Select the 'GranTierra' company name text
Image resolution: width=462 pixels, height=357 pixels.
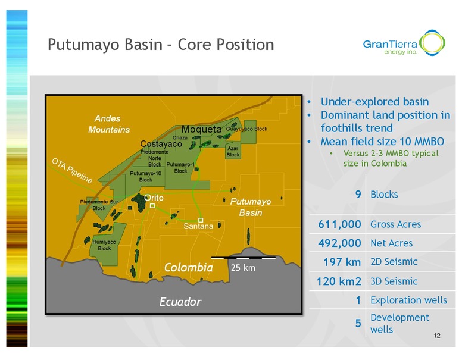390,44
